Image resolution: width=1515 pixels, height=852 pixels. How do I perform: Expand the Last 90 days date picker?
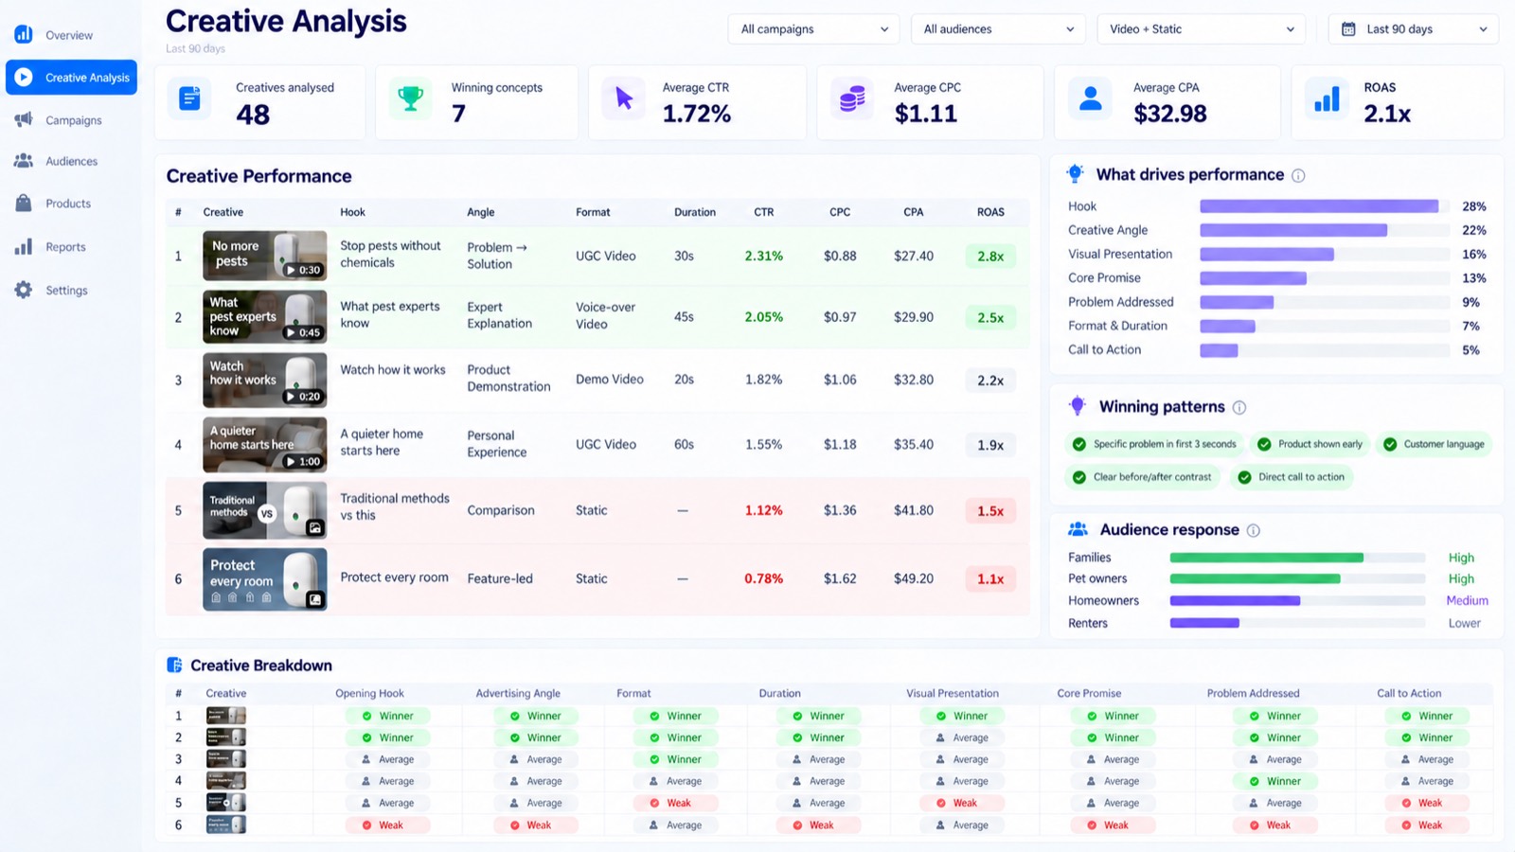(x=1413, y=29)
